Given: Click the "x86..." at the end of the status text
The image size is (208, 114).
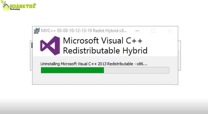Looking at the screenshot, I should coord(142,64).
